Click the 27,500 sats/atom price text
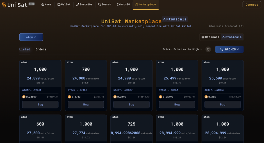The image size is (264, 143). pyautogui.click(x=40, y=133)
